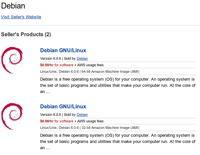Click the Seller's Products (2) heading

point(26,34)
